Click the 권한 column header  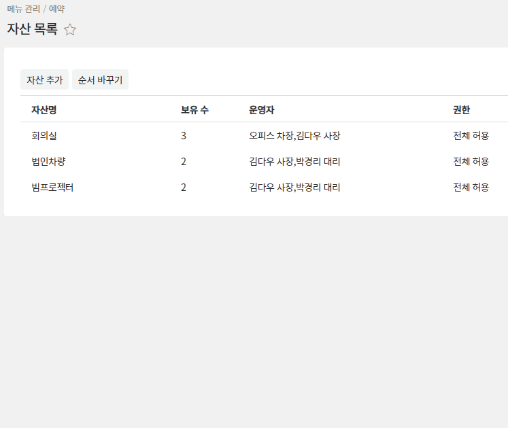(x=461, y=110)
